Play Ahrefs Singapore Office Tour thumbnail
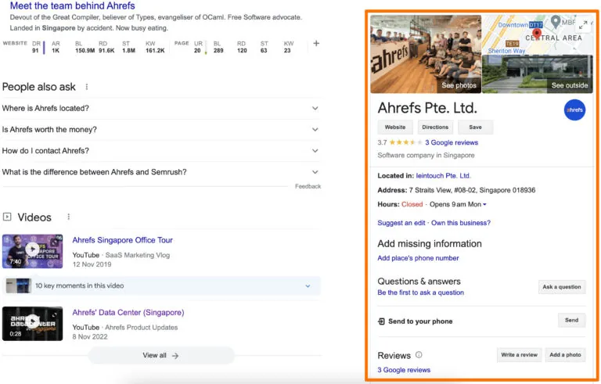Screen dimensions: 601x384 click(33, 251)
